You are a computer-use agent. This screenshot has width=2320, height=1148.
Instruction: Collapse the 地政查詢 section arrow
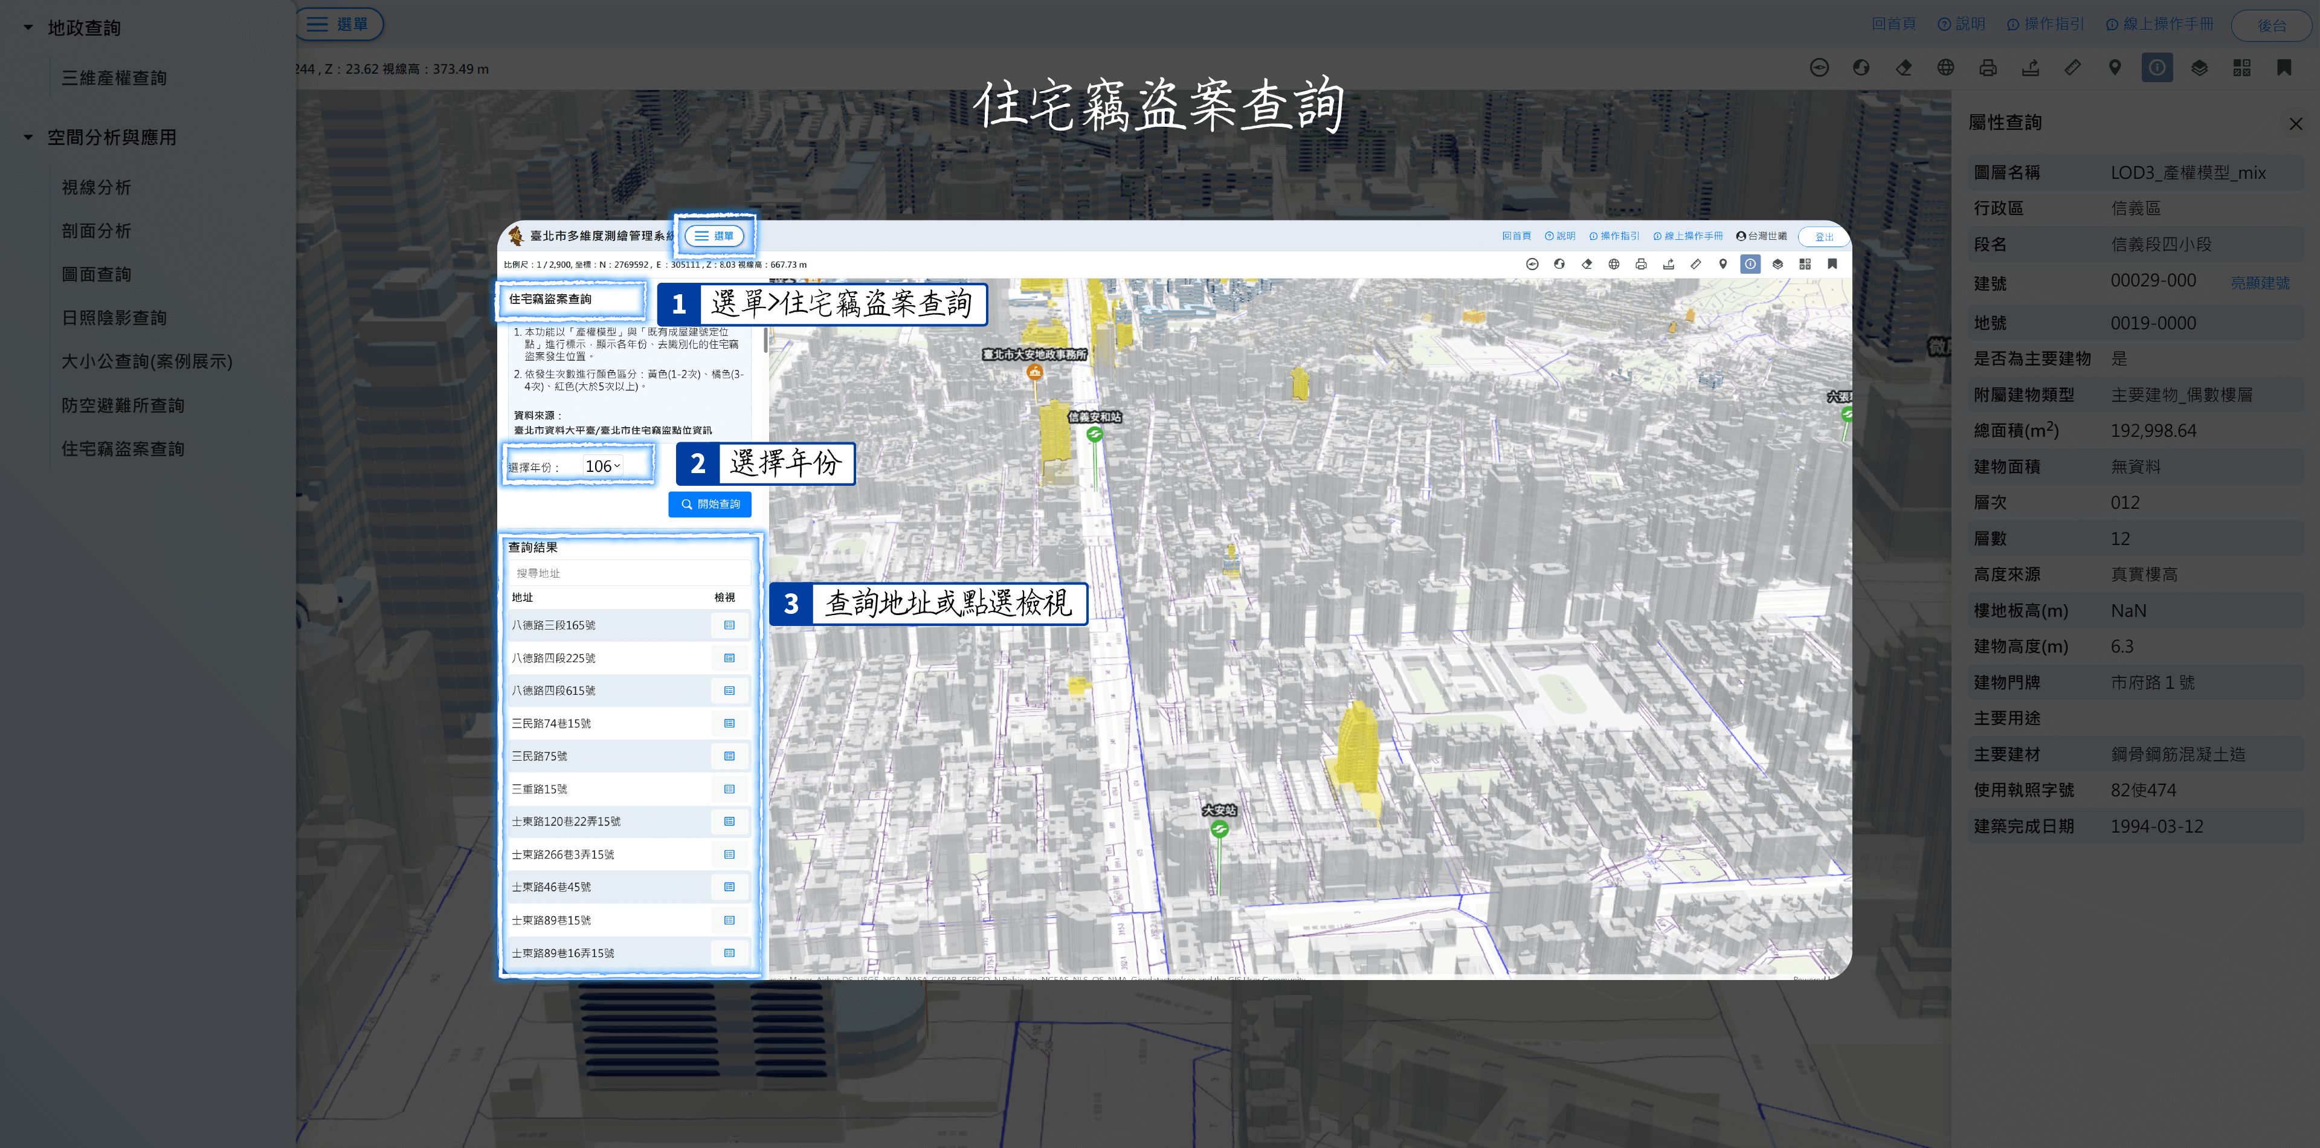(28, 28)
